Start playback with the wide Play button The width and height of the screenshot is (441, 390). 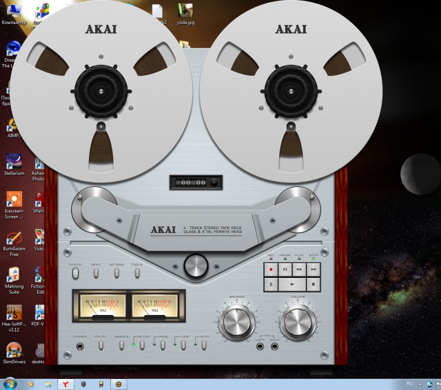(292, 285)
